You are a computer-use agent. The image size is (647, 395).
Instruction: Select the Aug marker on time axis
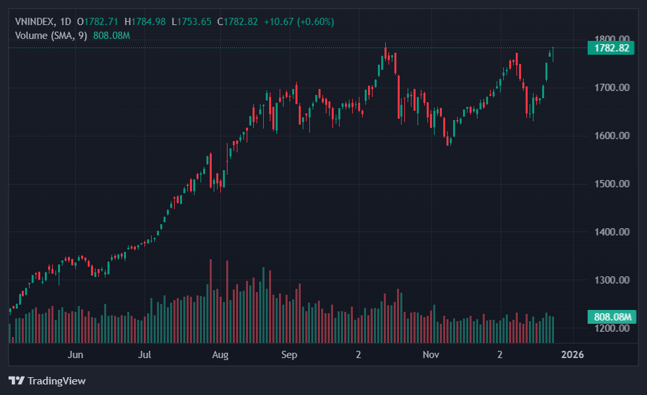click(220, 355)
